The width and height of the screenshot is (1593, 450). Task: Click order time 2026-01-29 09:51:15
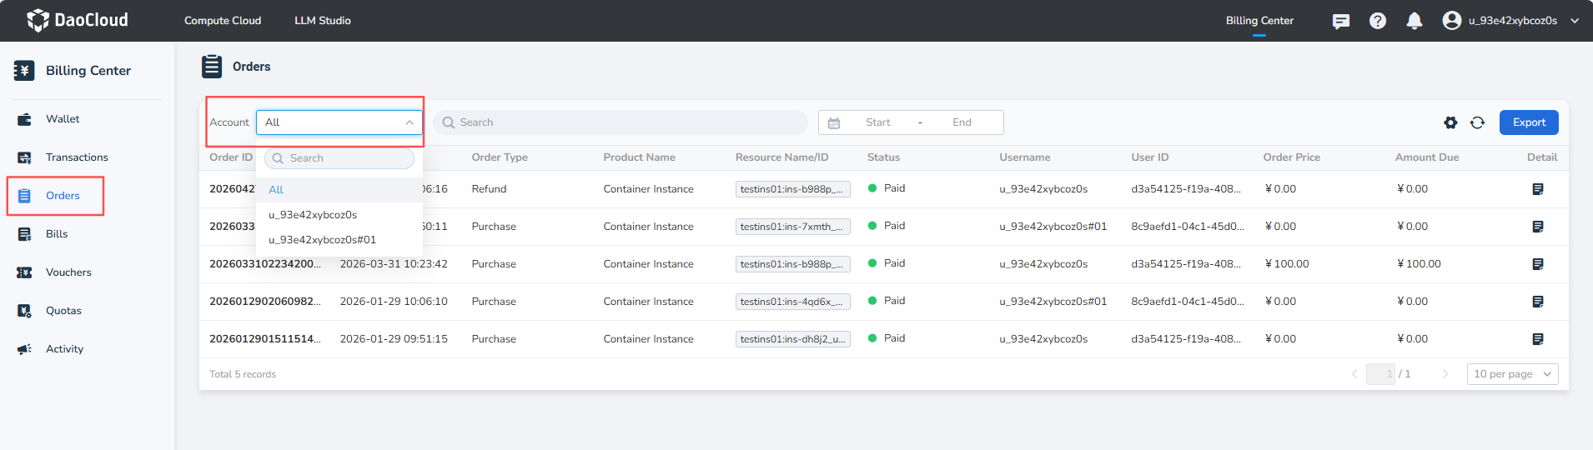tap(394, 339)
